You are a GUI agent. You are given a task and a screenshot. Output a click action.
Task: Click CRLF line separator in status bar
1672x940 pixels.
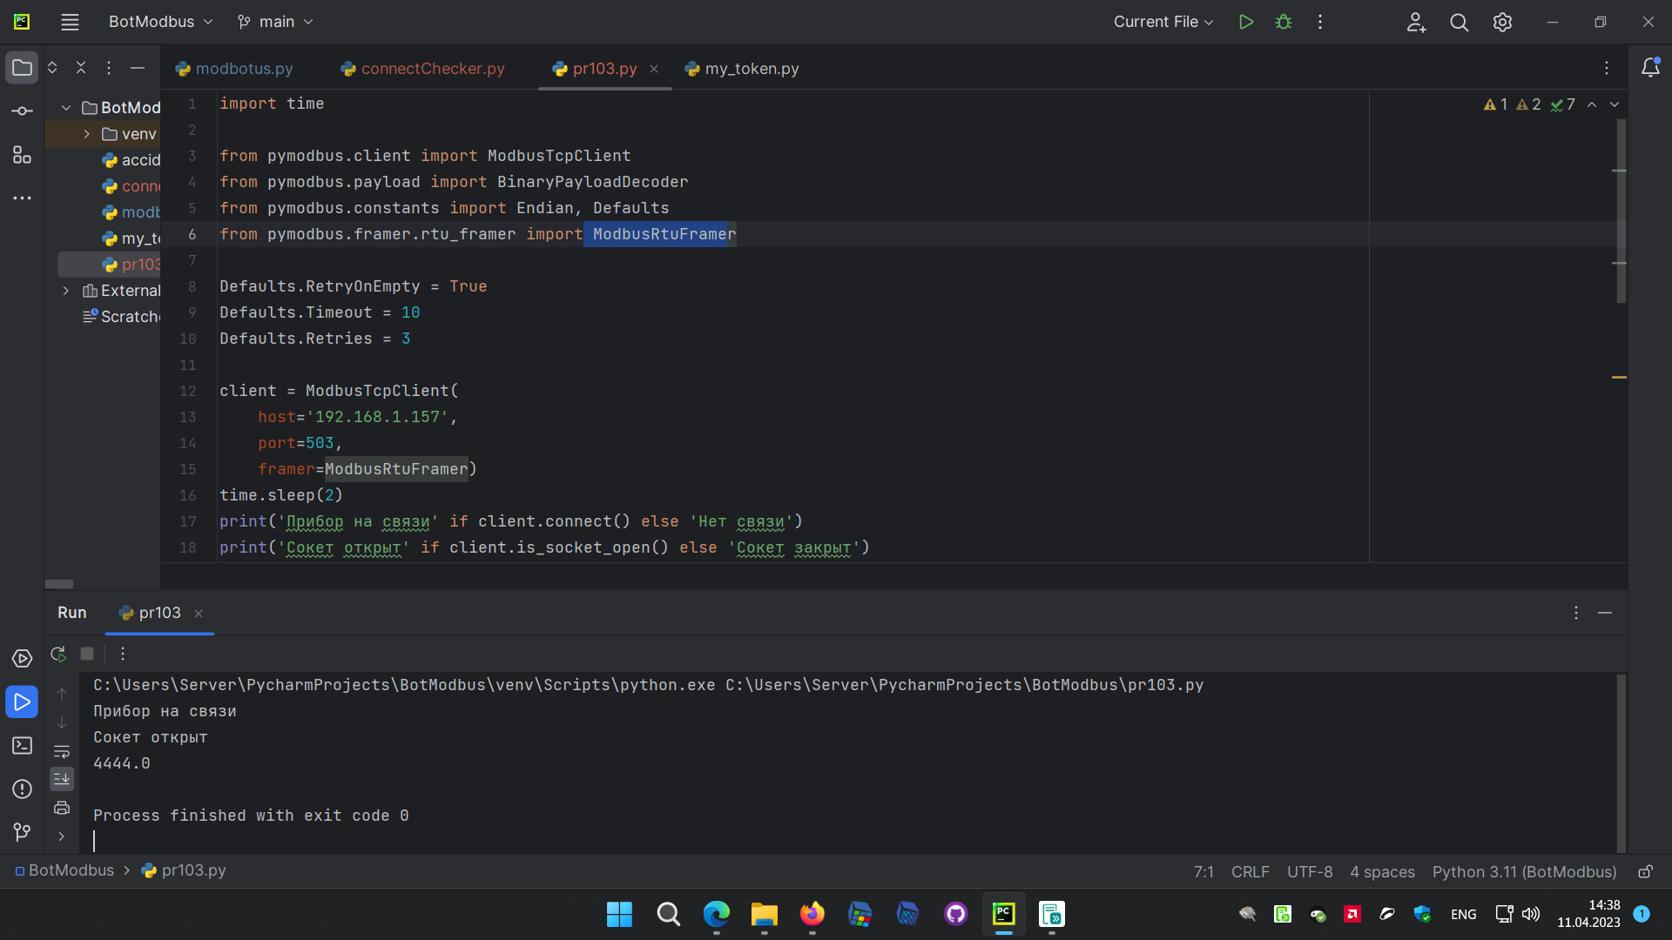pos(1250,871)
